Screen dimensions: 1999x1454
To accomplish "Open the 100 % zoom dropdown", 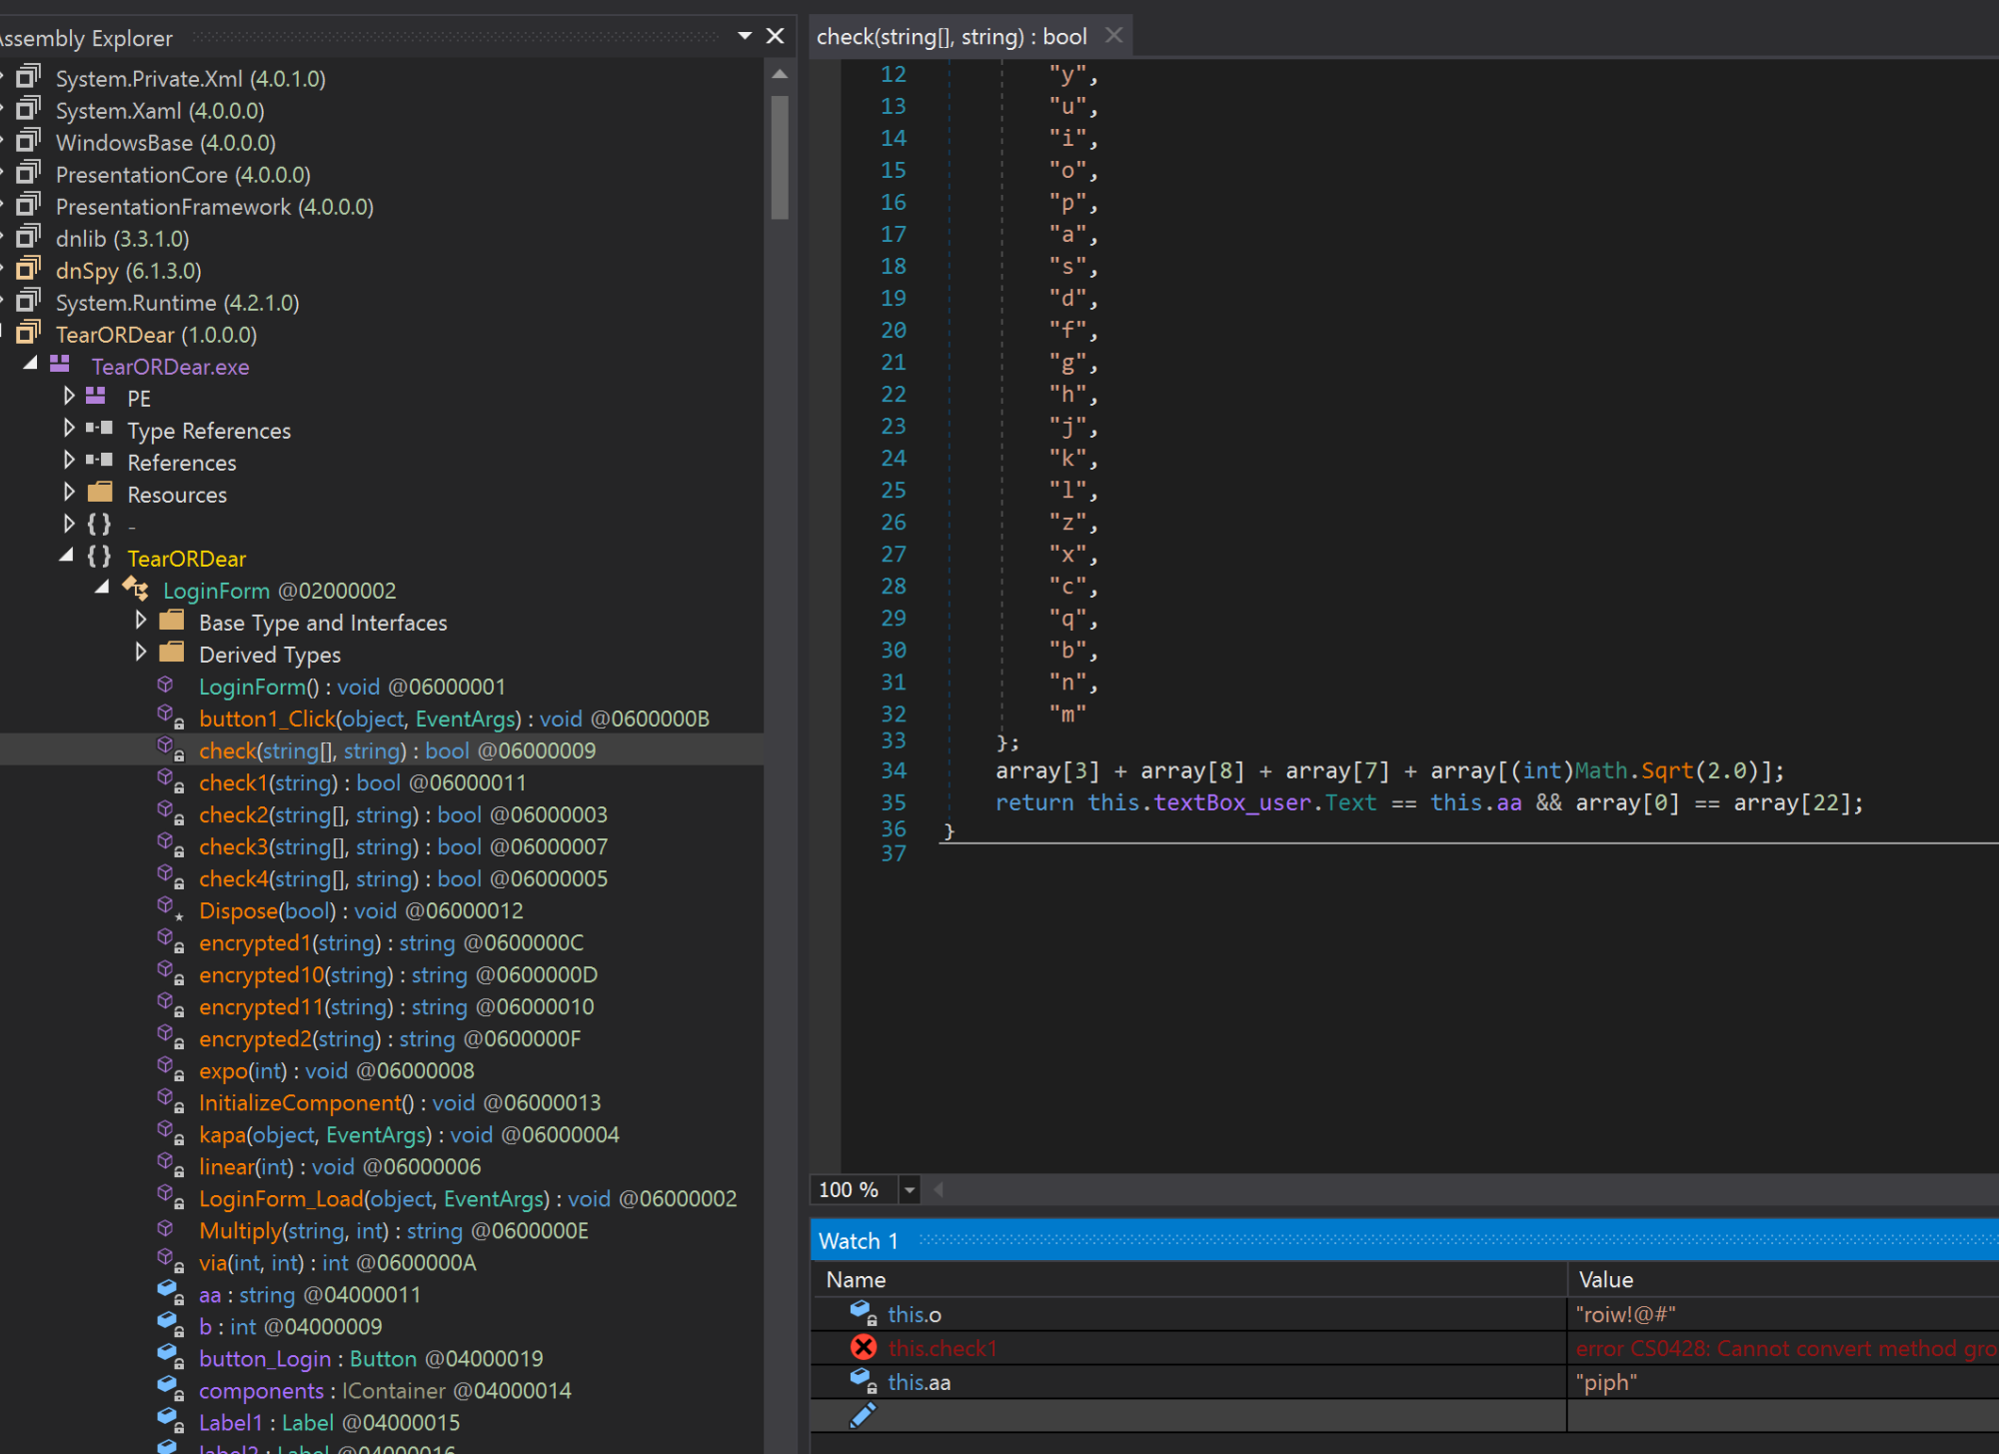I will (x=909, y=1190).
